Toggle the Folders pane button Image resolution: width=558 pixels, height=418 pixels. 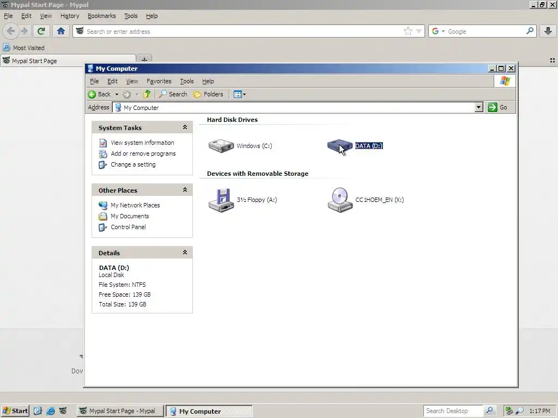[208, 94]
